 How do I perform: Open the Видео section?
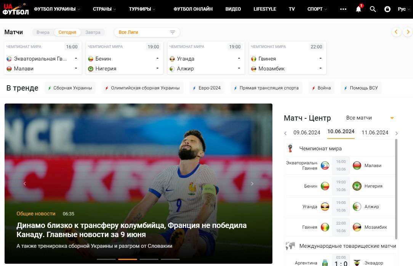click(233, 9)
